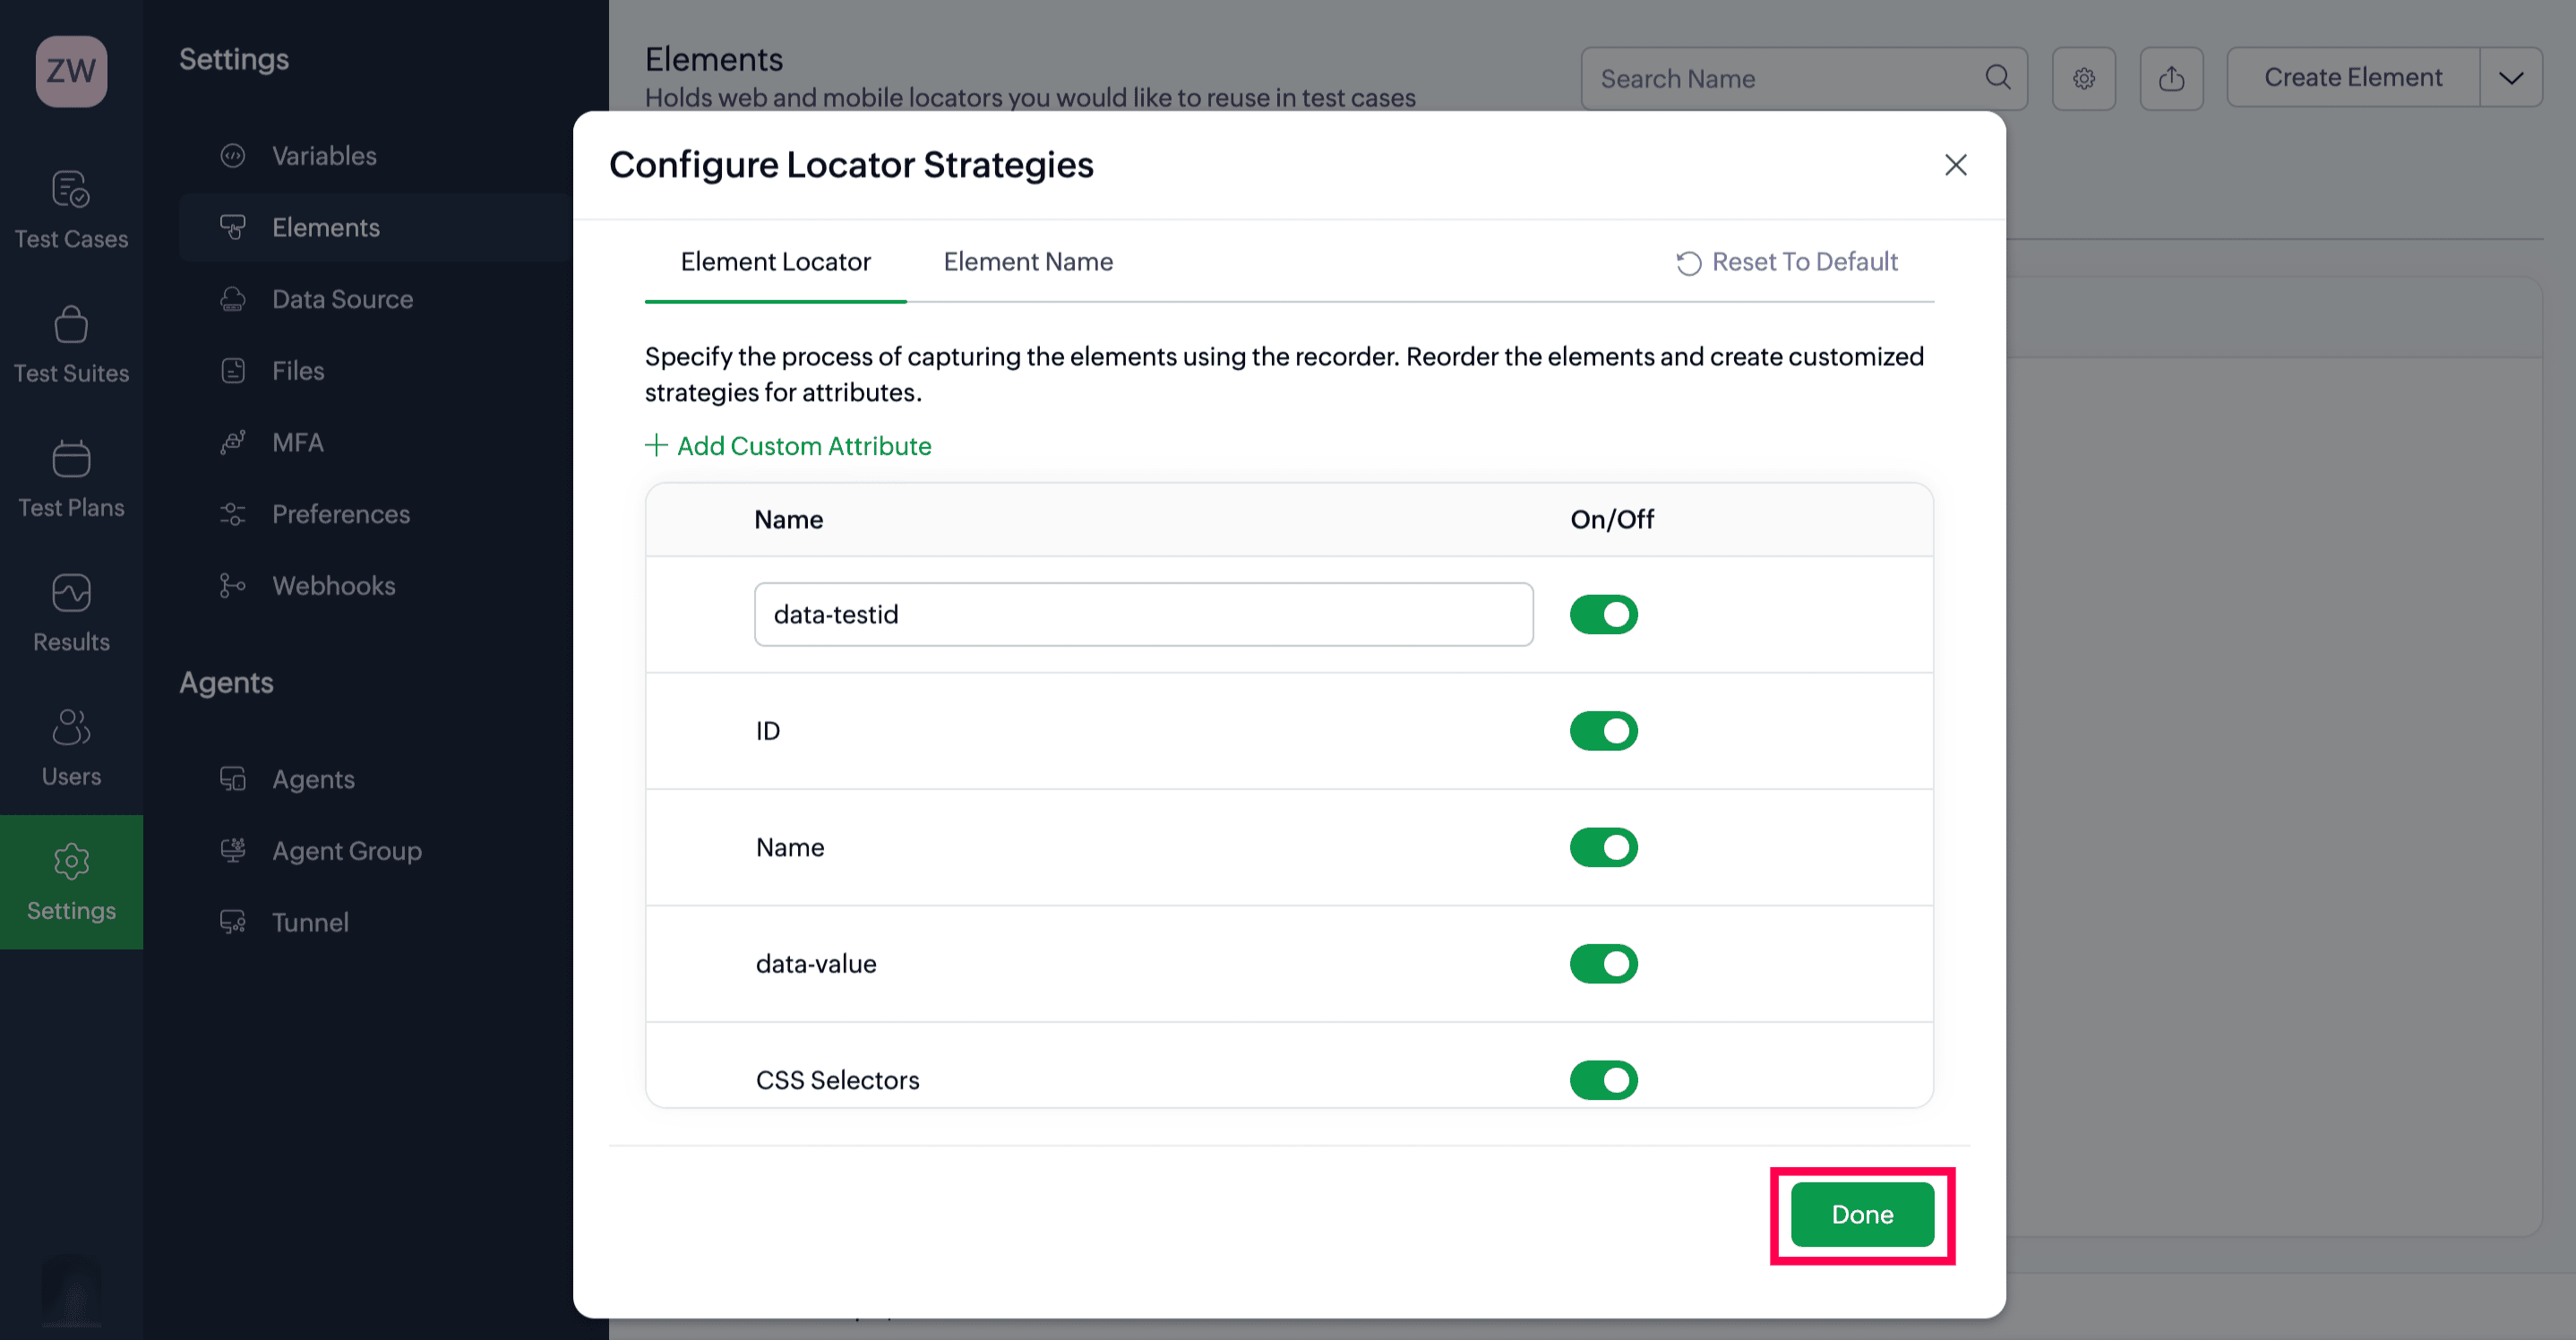Click the gear icon beside Search Name
The image size is (2576, 1340).
(x=2083, y=78)
